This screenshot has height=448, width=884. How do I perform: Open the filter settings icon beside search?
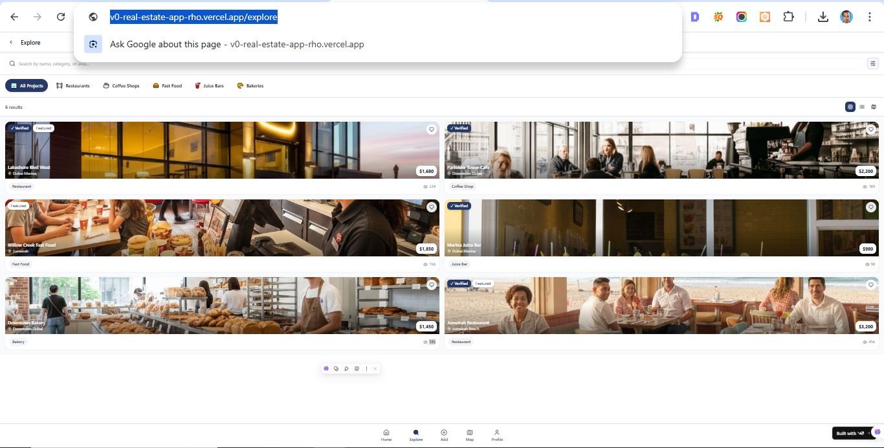[x=872, y=63]
